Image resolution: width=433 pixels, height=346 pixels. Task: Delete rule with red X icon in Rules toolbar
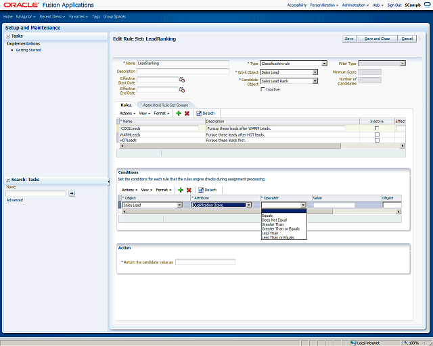point(187,113)
